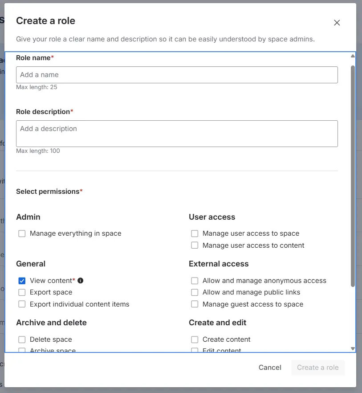Click the Create a role button

click(317, 368)
